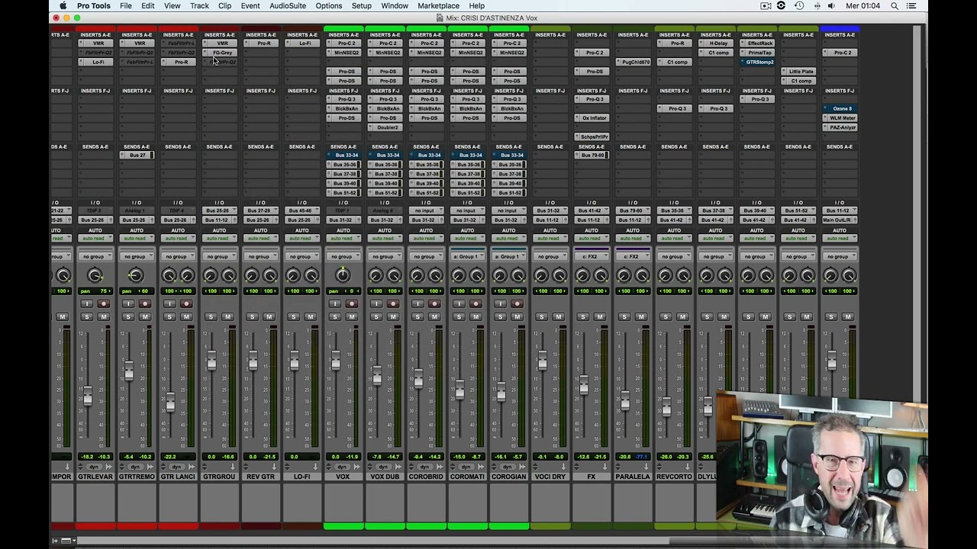Screen dimensions: 977x549
Task: Open the AudioSuite menu
Action: 288,6
